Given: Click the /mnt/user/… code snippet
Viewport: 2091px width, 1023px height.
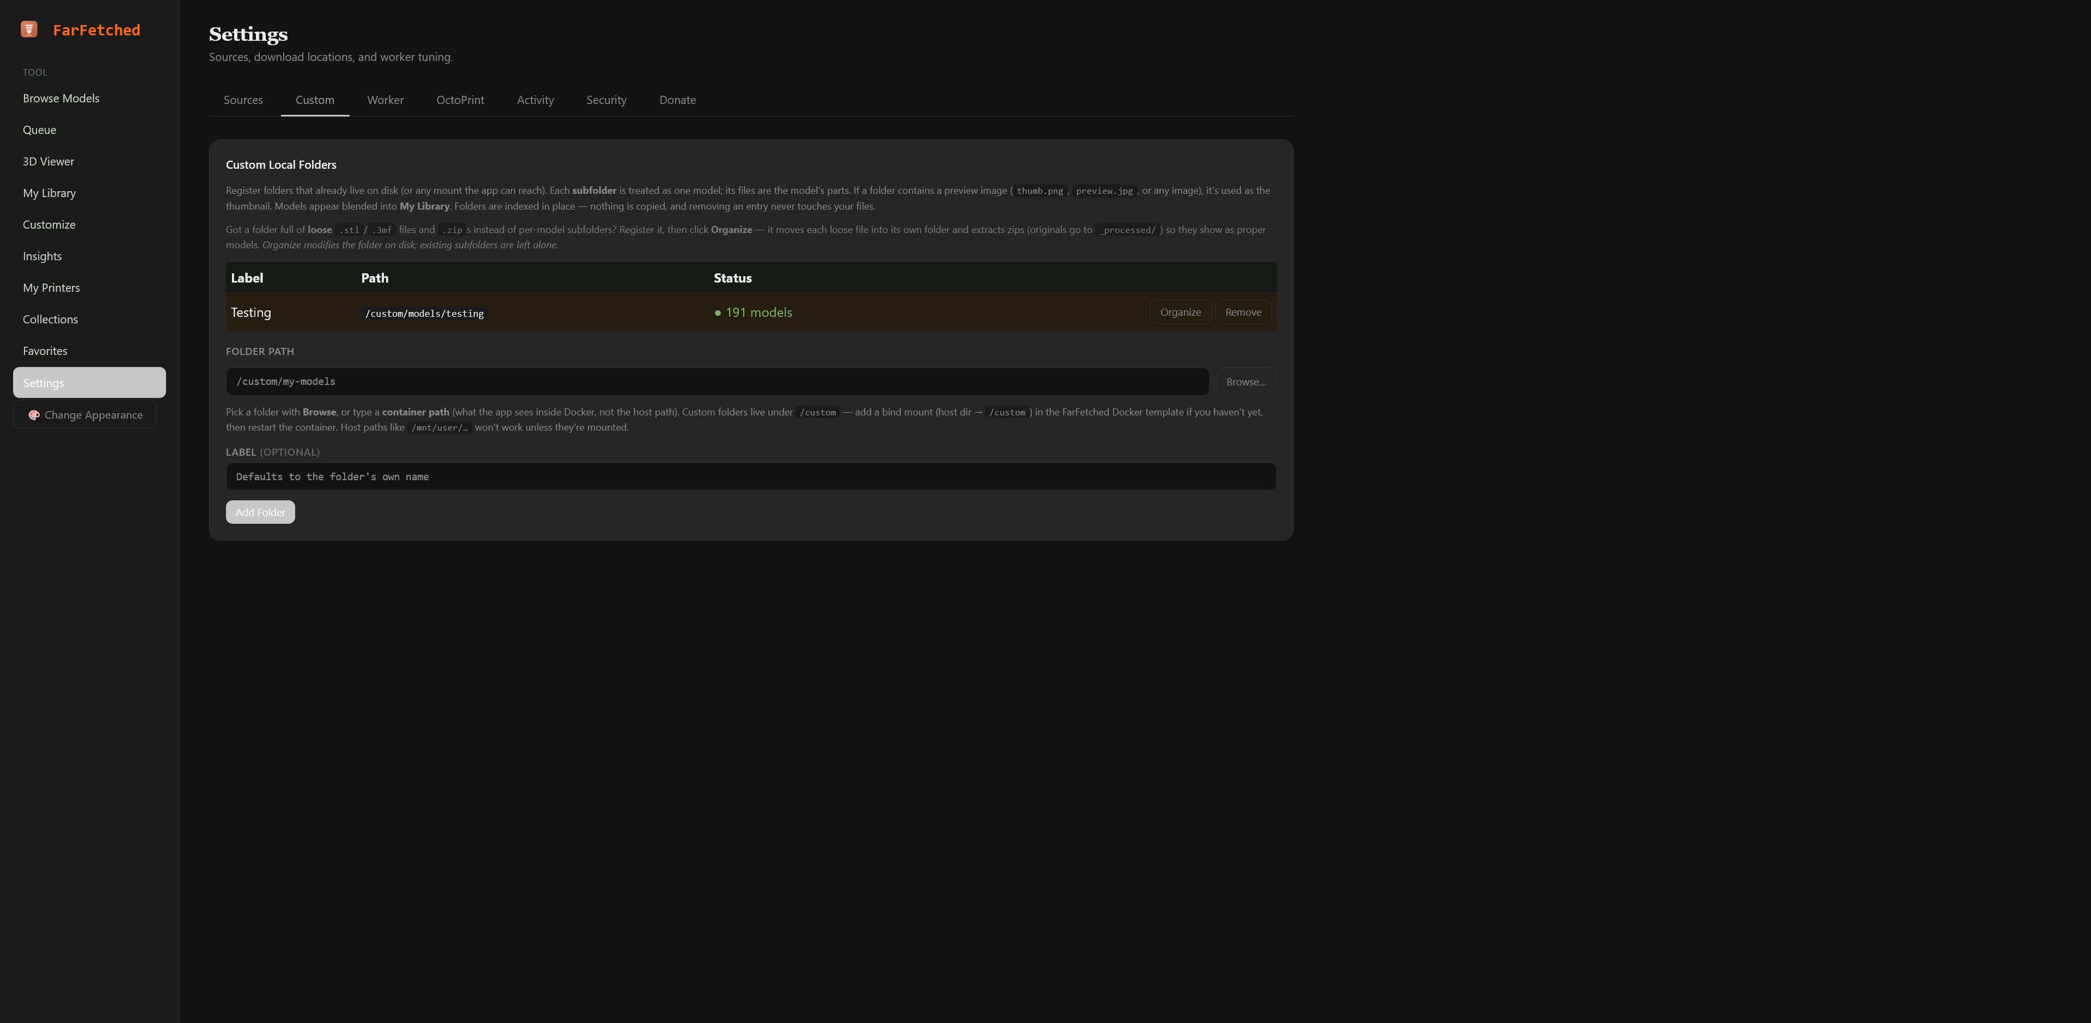Looking at the screenshot, I should 439,428.
